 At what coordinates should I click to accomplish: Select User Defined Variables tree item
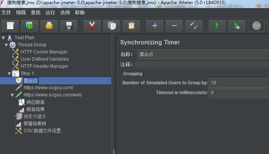[x=44, y=59]
